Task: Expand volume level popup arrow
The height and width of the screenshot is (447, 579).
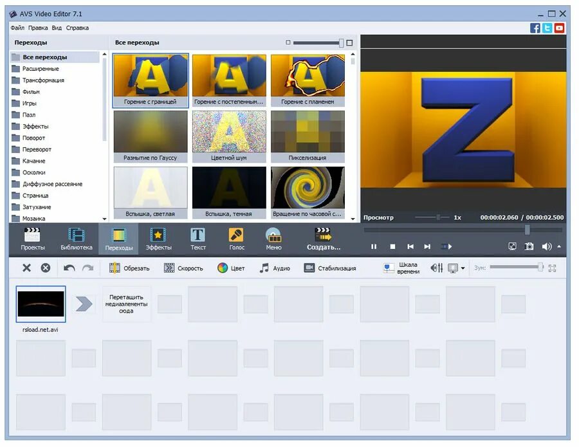Action: pyautogui.click(x=559, y=246)
